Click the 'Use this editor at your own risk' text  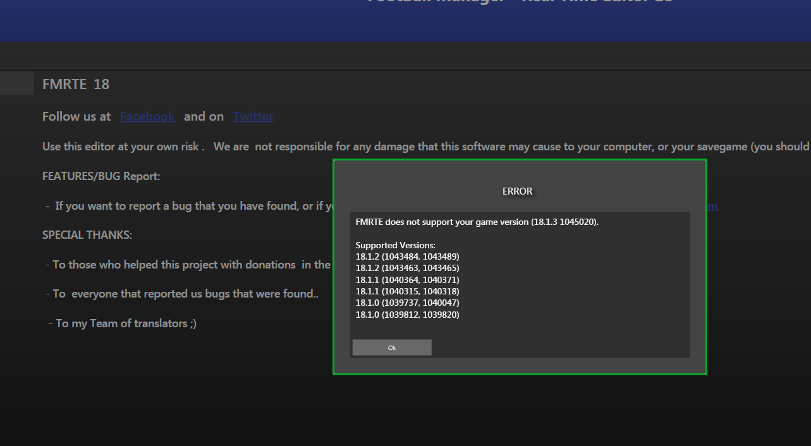pos(123,147)
